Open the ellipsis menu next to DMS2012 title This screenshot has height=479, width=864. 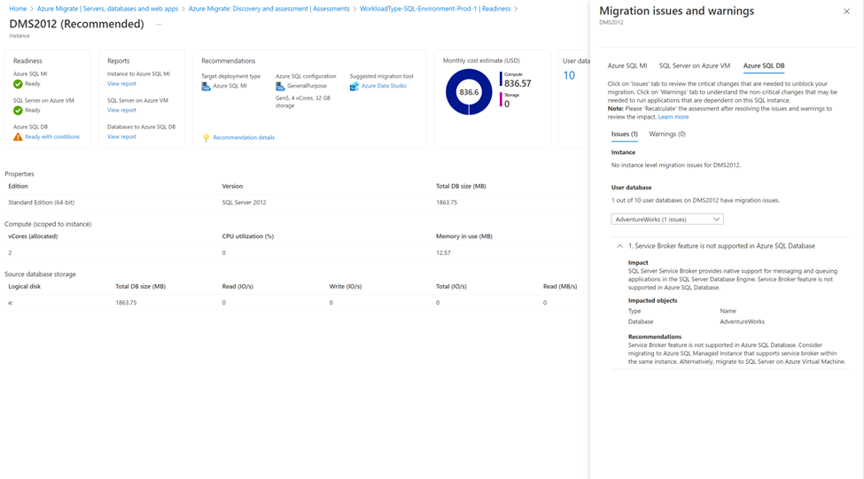pos(160,24)
